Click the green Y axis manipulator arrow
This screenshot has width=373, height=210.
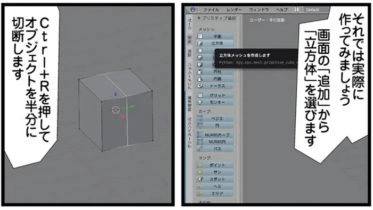132,107
